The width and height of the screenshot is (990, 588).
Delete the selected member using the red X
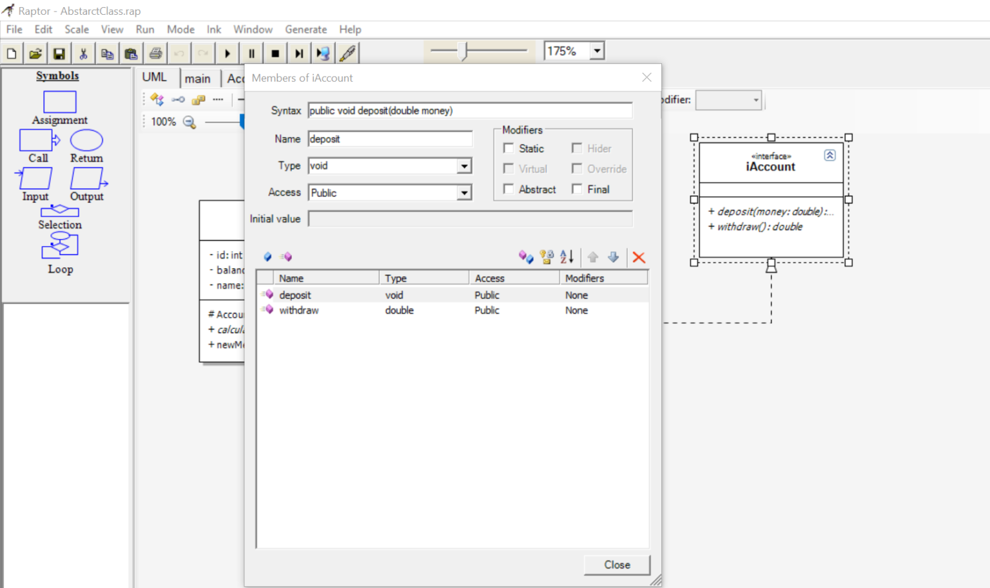pyautogui.click(x=638, y=257)
